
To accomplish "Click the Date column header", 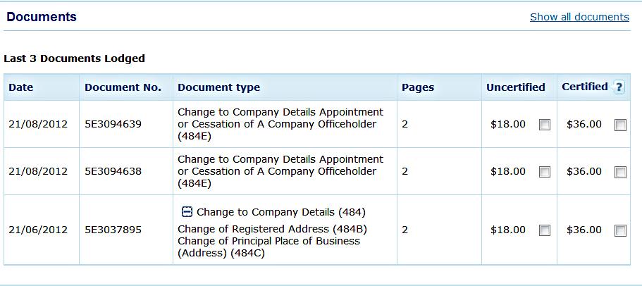I will pos(21,87).
